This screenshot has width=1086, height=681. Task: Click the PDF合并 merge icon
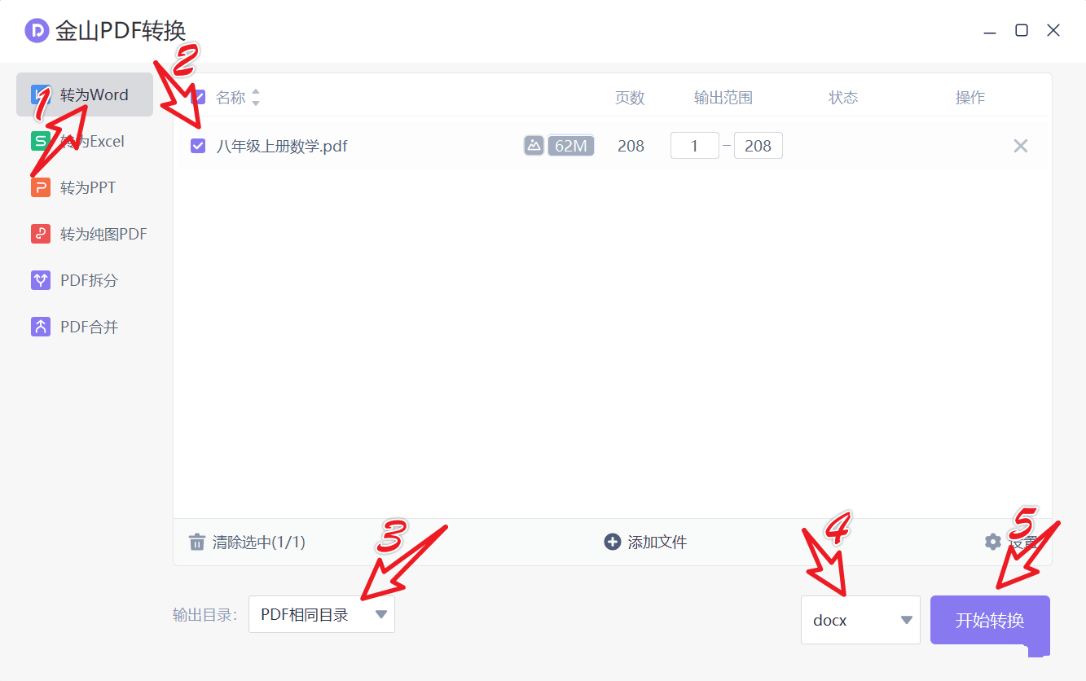(41, 327)
